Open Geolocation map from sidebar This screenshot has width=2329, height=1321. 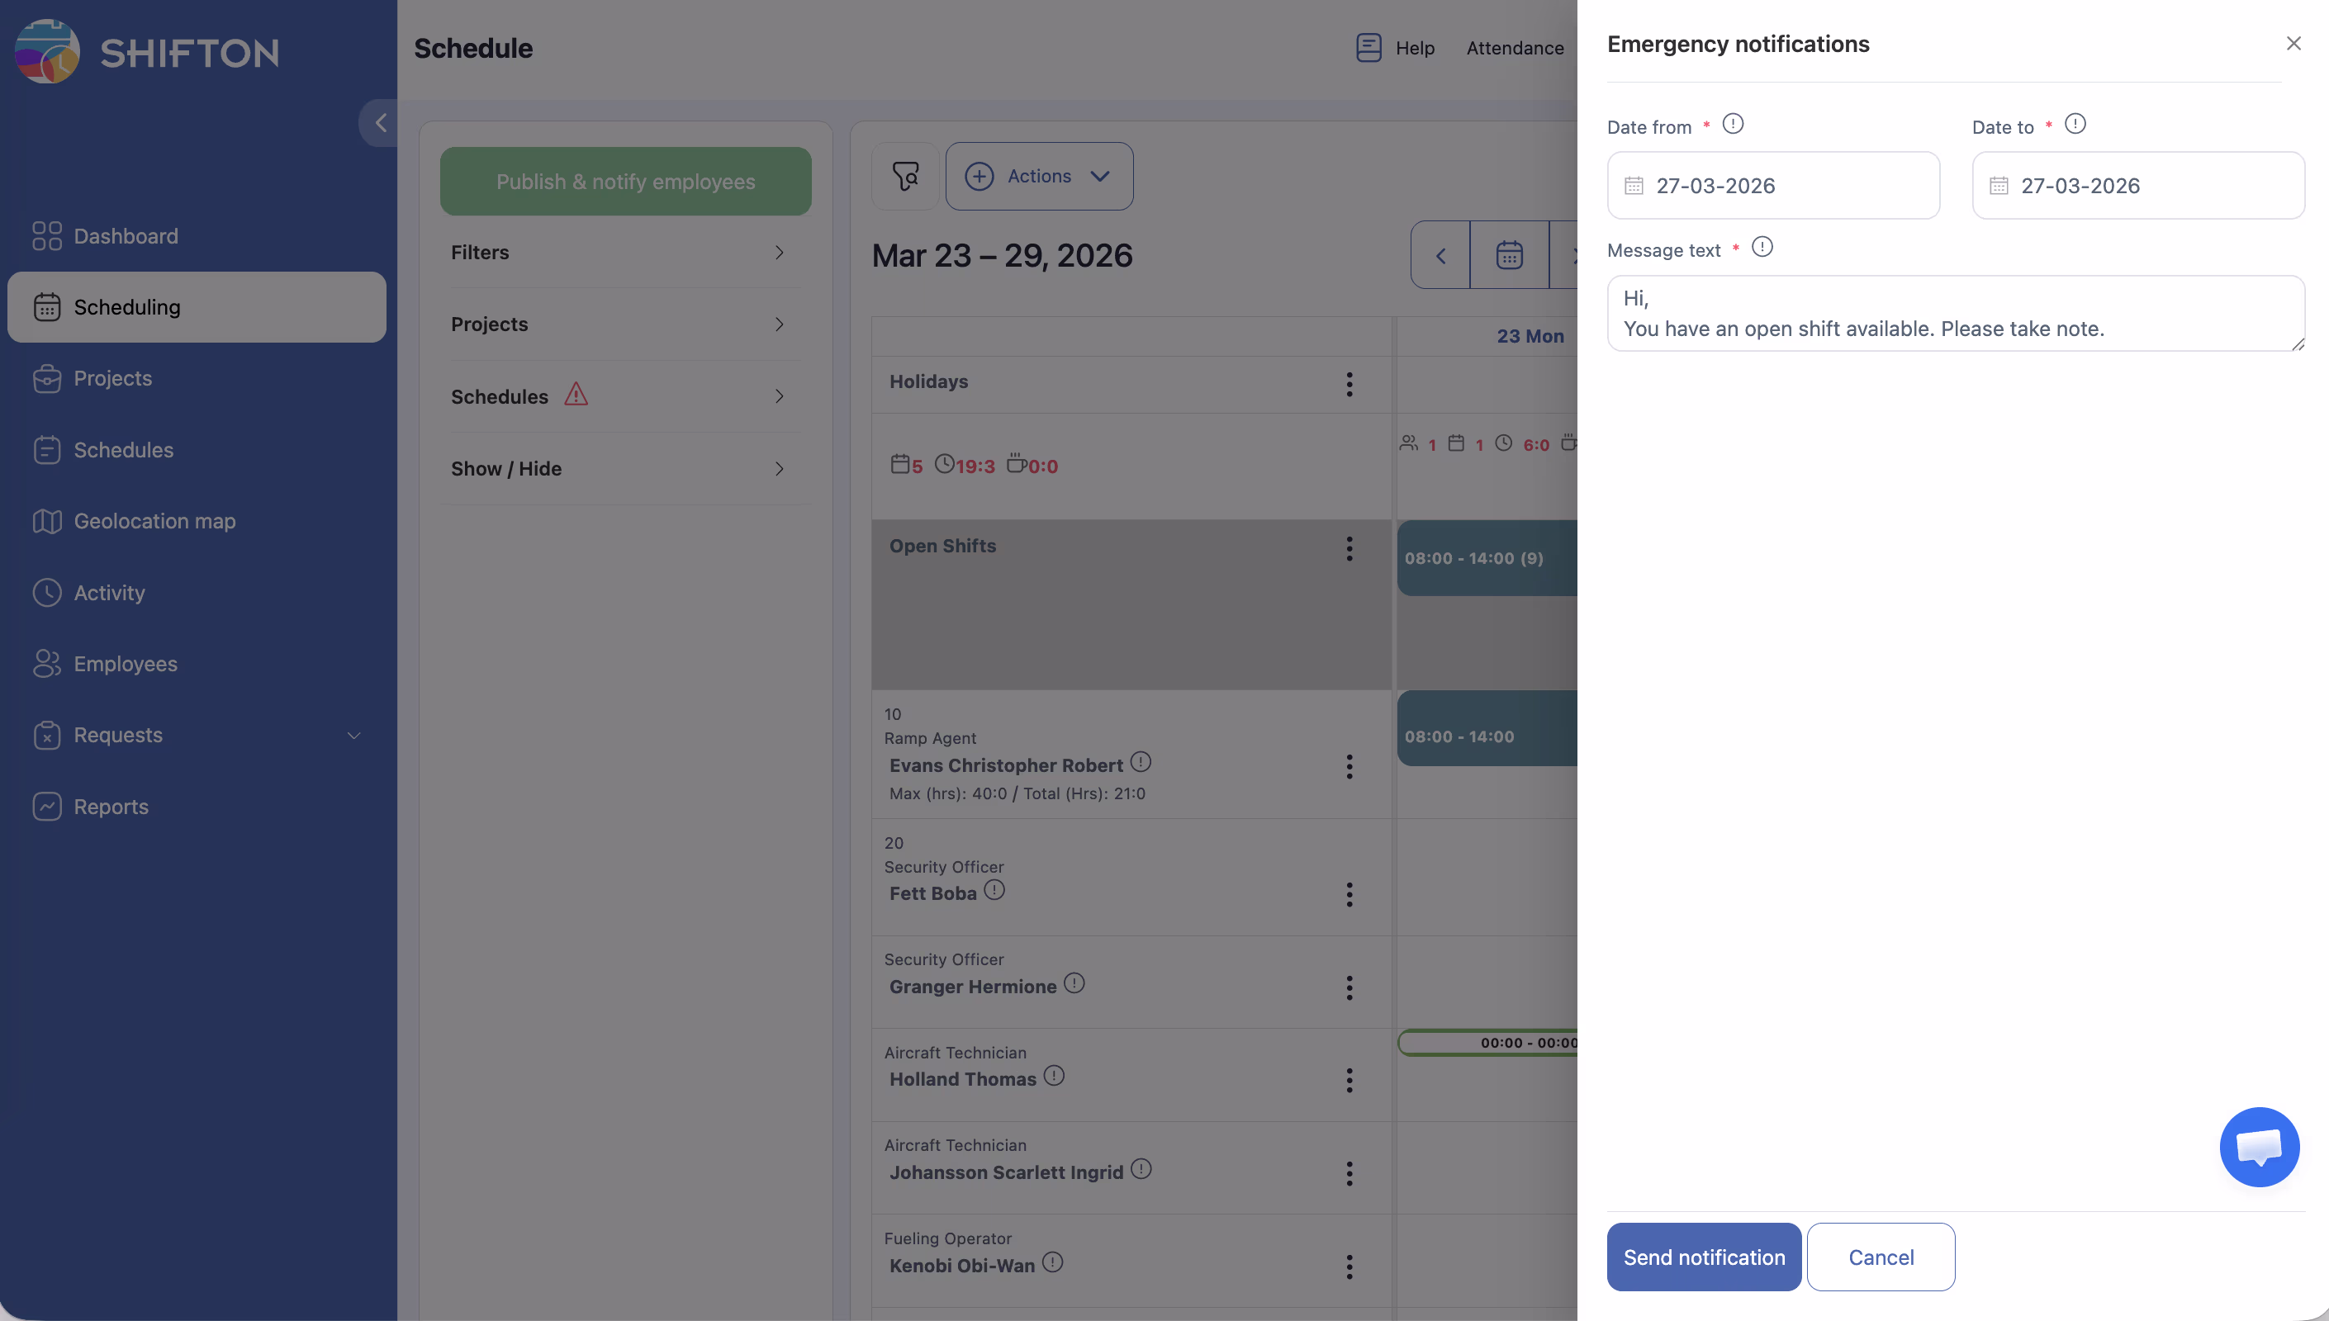click(x=154, y=522)
